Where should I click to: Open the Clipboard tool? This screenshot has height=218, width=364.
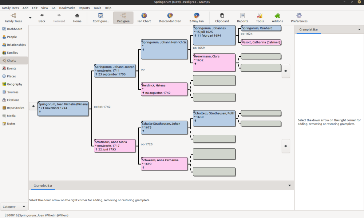[x=222, y=17]
